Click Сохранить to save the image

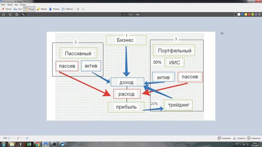tap(239, 138)
